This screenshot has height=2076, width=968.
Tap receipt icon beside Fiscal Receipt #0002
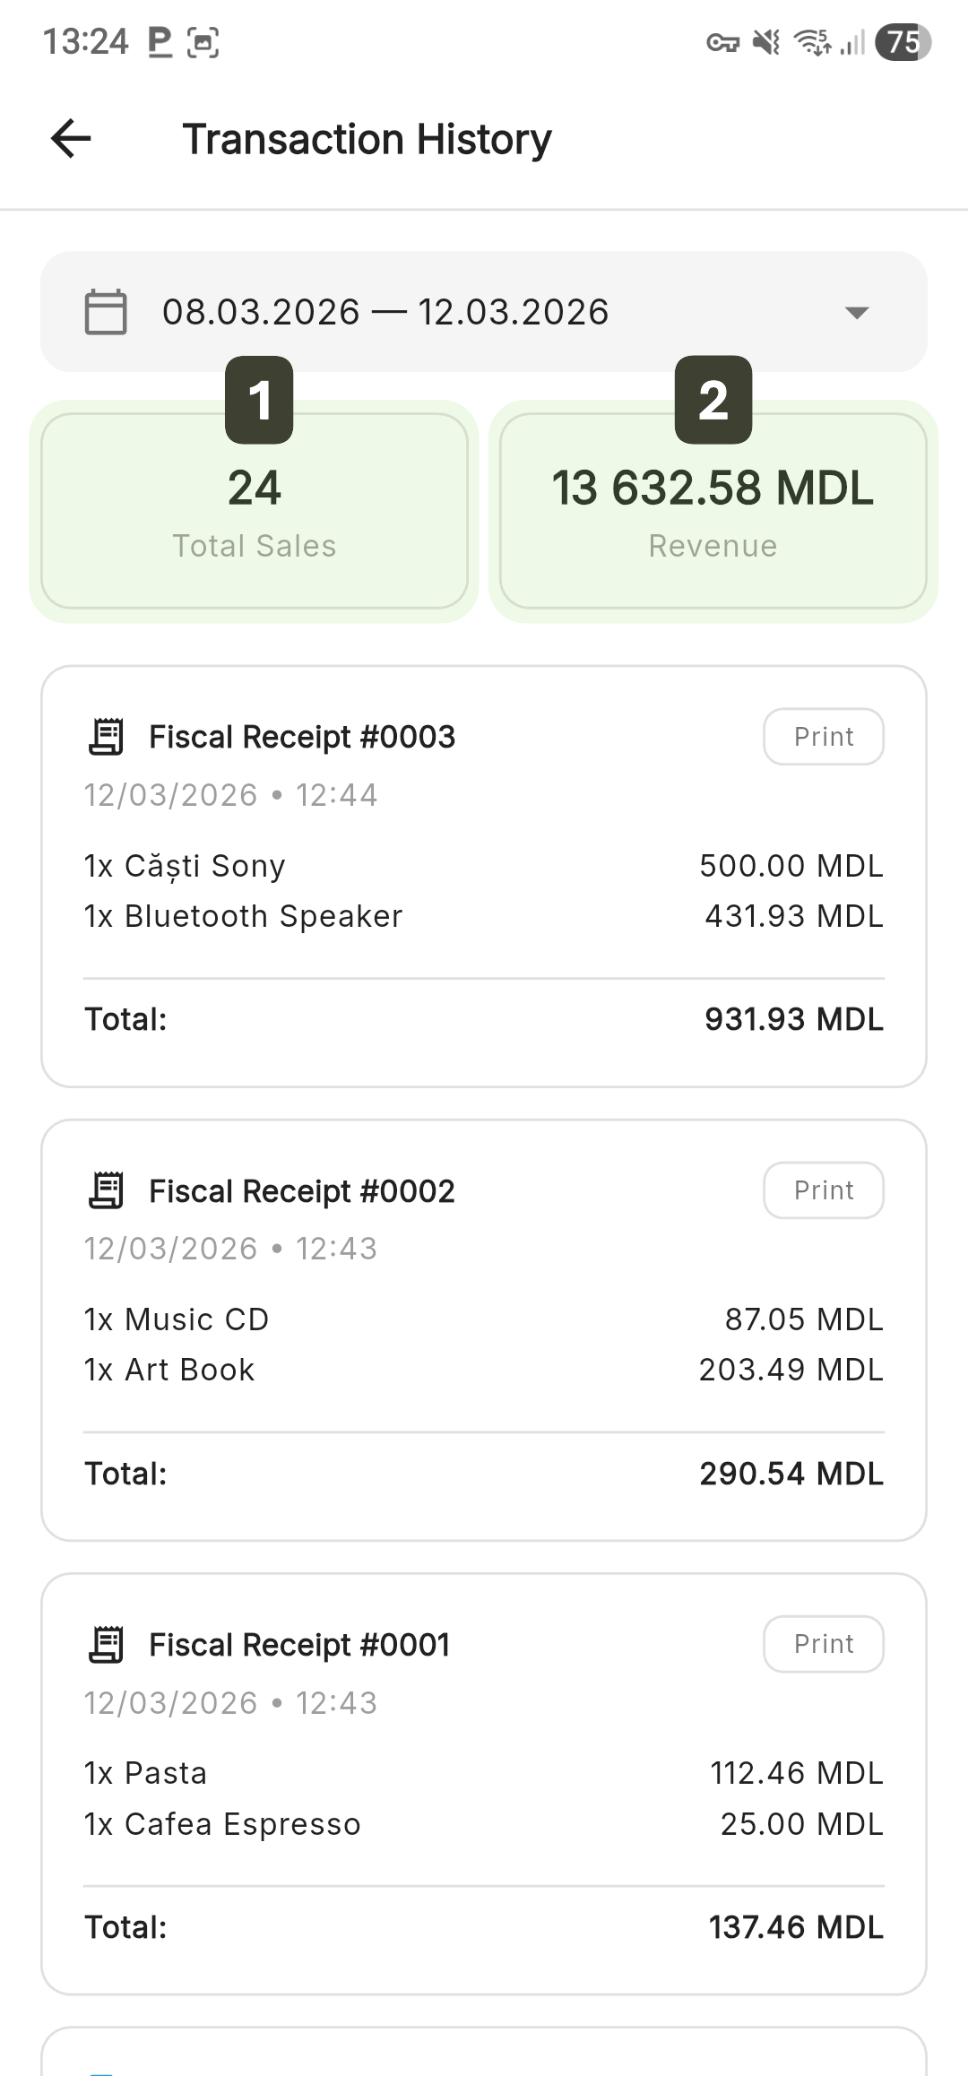[107, 1190]
